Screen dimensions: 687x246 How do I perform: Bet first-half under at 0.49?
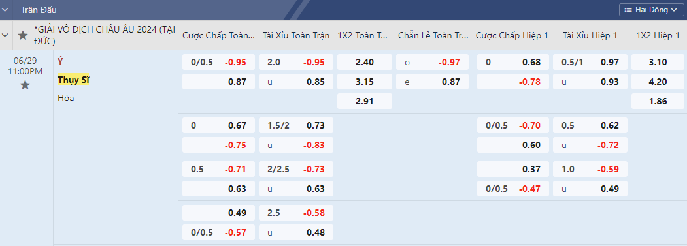pos(590,189)
